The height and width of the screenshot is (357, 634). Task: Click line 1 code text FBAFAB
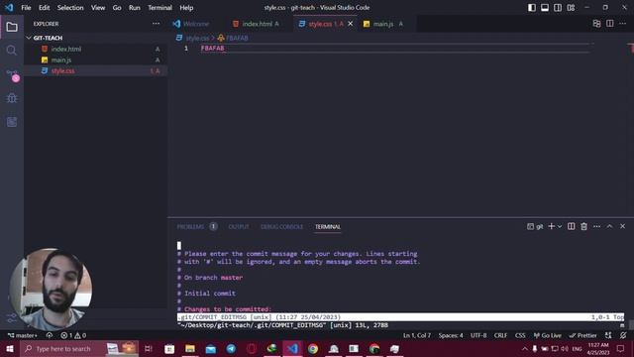pyautogui.click(x=213, y=49)
